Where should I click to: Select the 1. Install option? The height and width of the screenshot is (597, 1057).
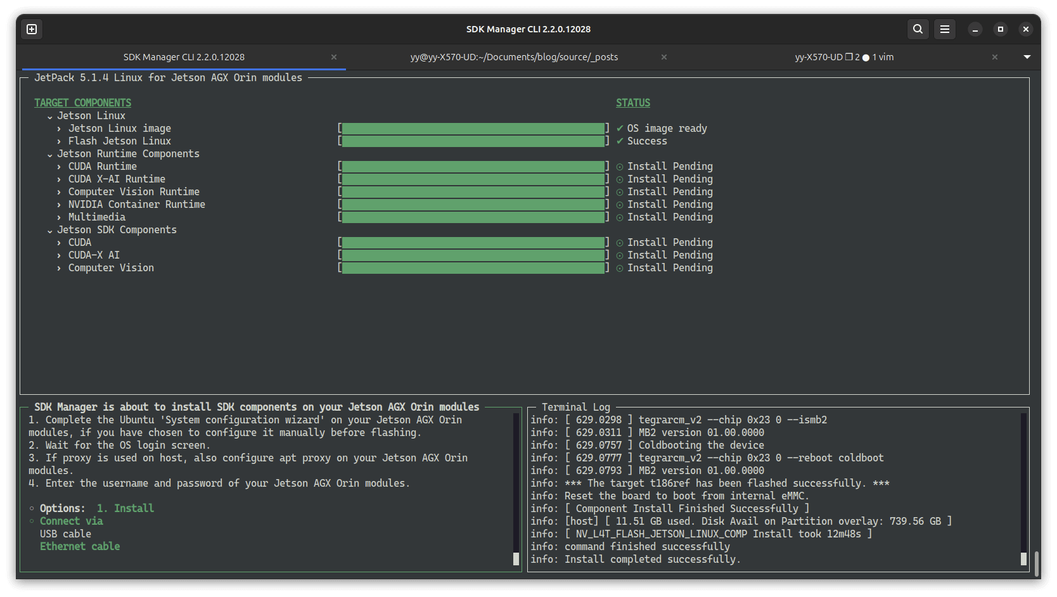[125, 508]
